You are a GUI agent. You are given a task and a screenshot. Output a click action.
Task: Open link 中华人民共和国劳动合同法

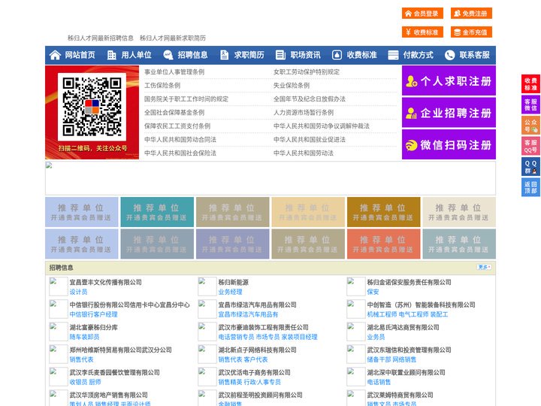180,140
